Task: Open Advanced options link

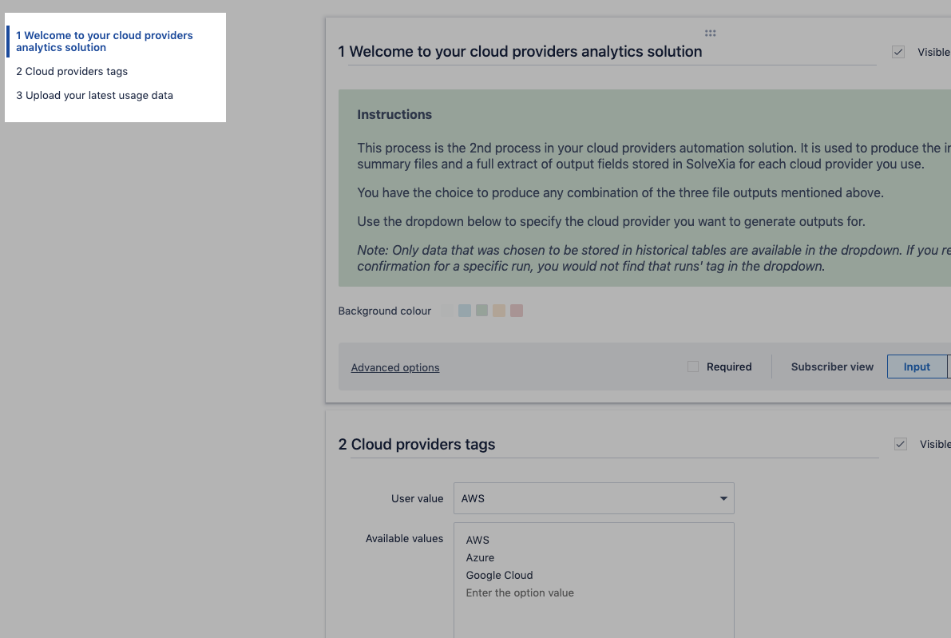Action: coord(395,367)
